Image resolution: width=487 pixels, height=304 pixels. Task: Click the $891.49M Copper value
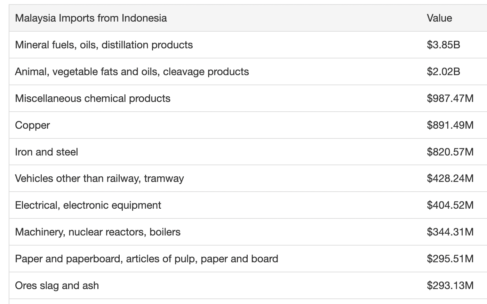[450, 125]
